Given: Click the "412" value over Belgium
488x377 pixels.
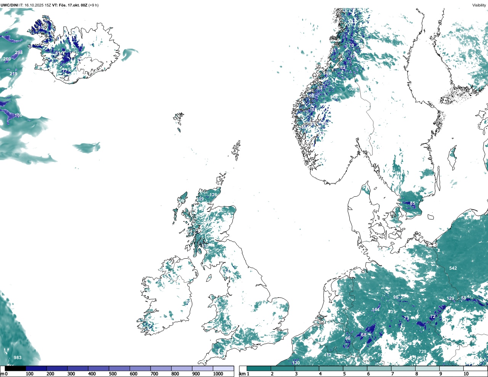Looking at the screenshot, I should click(x=327, y=355).
